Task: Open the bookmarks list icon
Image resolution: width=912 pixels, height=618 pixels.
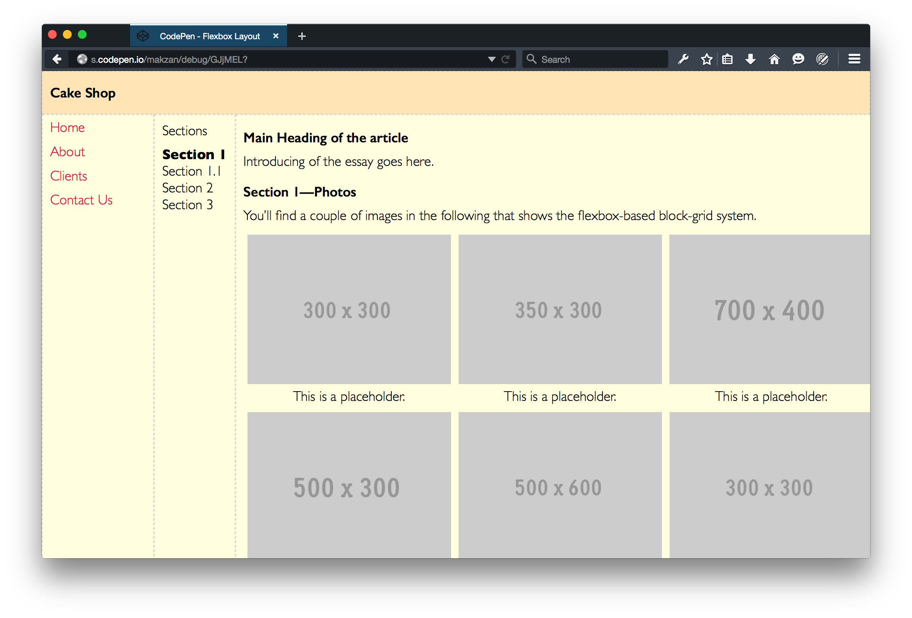Action: pos(727,59)
